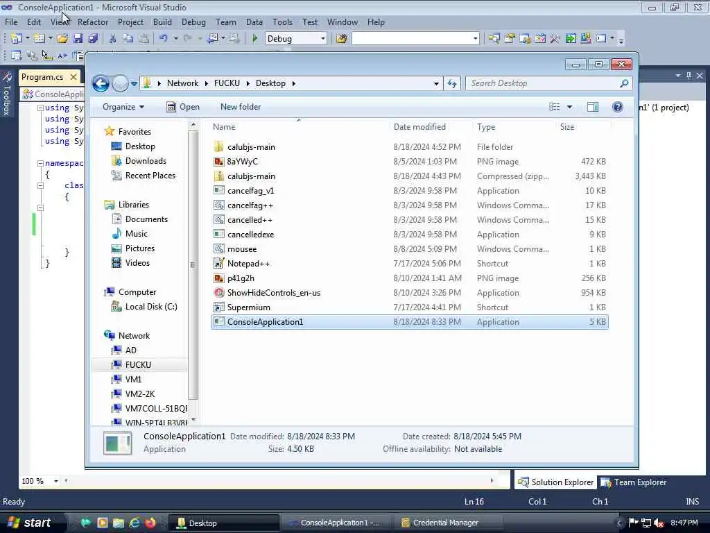Refresh the Explorer address bar location

[452, 83]
